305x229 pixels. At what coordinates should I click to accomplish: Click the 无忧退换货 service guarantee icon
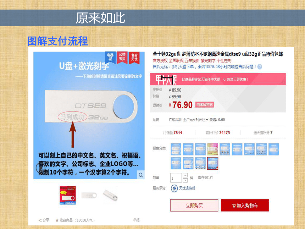(174, 188)
